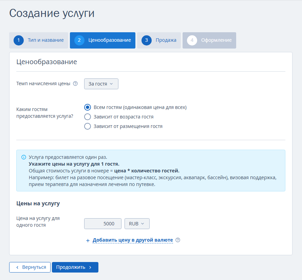Screen dimensions: 302x280
Task: Click Цена на услугу для одного гостя label
Action: pos(38,222)
